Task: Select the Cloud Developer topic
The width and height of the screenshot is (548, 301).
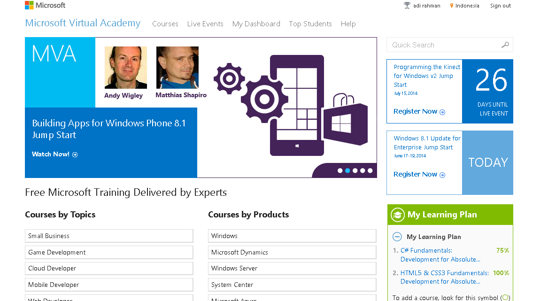Action: (109, 269)
